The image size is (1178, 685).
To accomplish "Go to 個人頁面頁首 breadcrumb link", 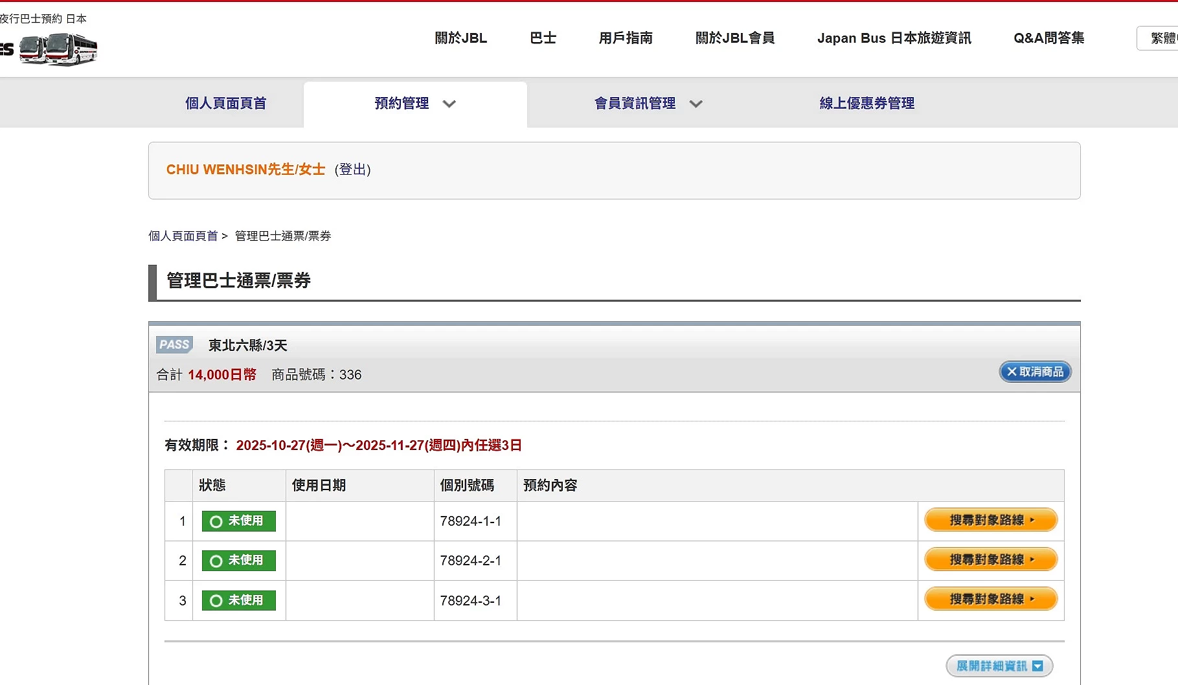I will [183, 236].
